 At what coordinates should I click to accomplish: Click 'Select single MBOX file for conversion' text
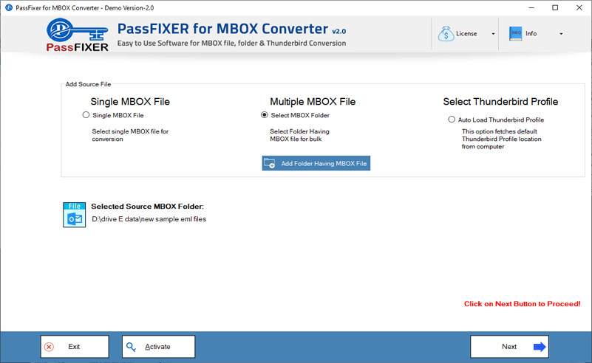130,135
